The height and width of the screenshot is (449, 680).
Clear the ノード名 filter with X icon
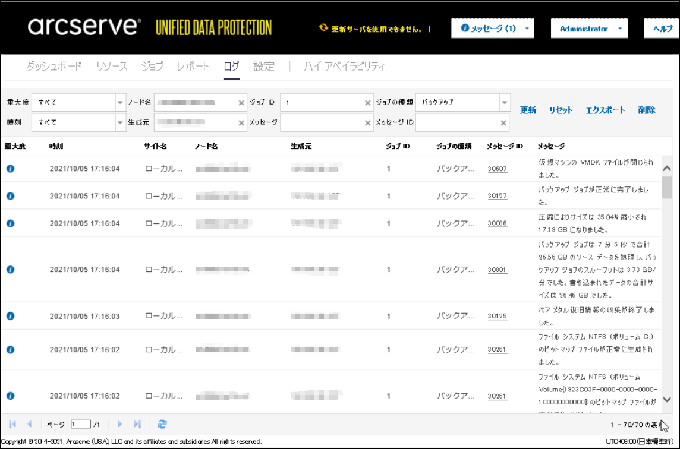click(x=241, y=103)
